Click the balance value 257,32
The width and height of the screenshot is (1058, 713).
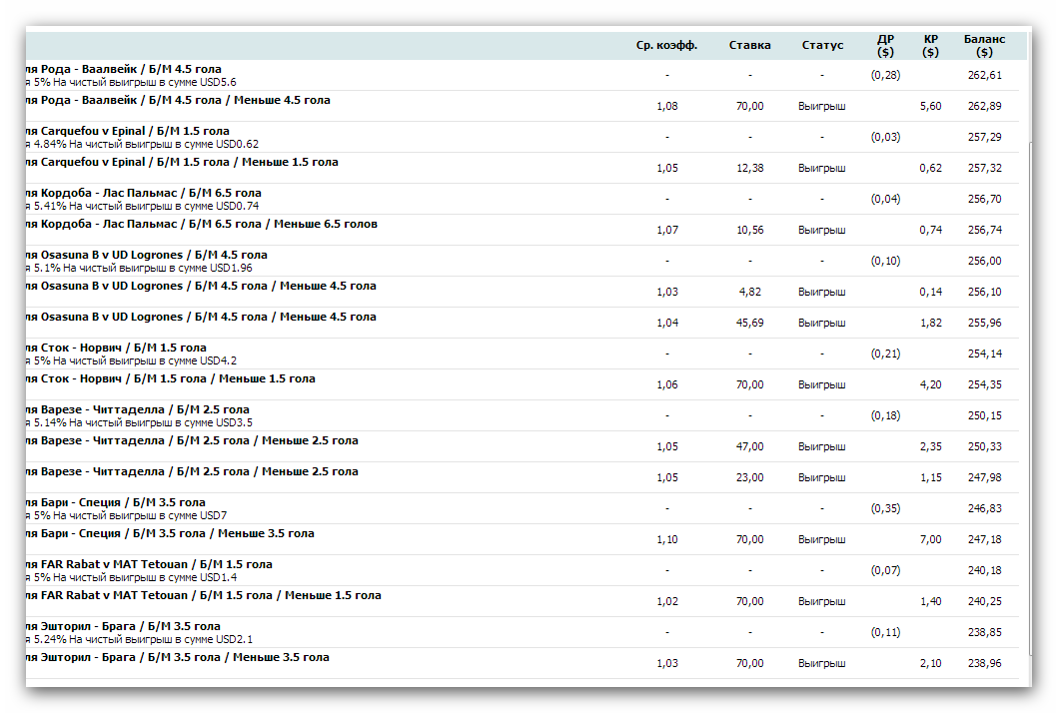tap(984, 168)
